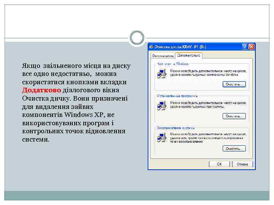Click the text 'Windows XP' in the slide
This screenshot has width=274, height=205.
click(84, 115)
